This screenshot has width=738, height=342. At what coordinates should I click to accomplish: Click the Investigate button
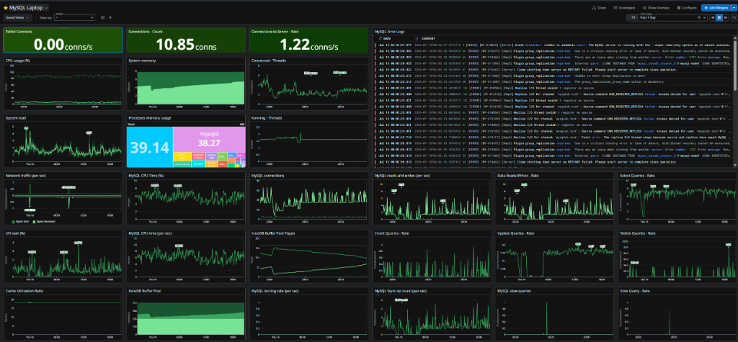pos(625,8)
